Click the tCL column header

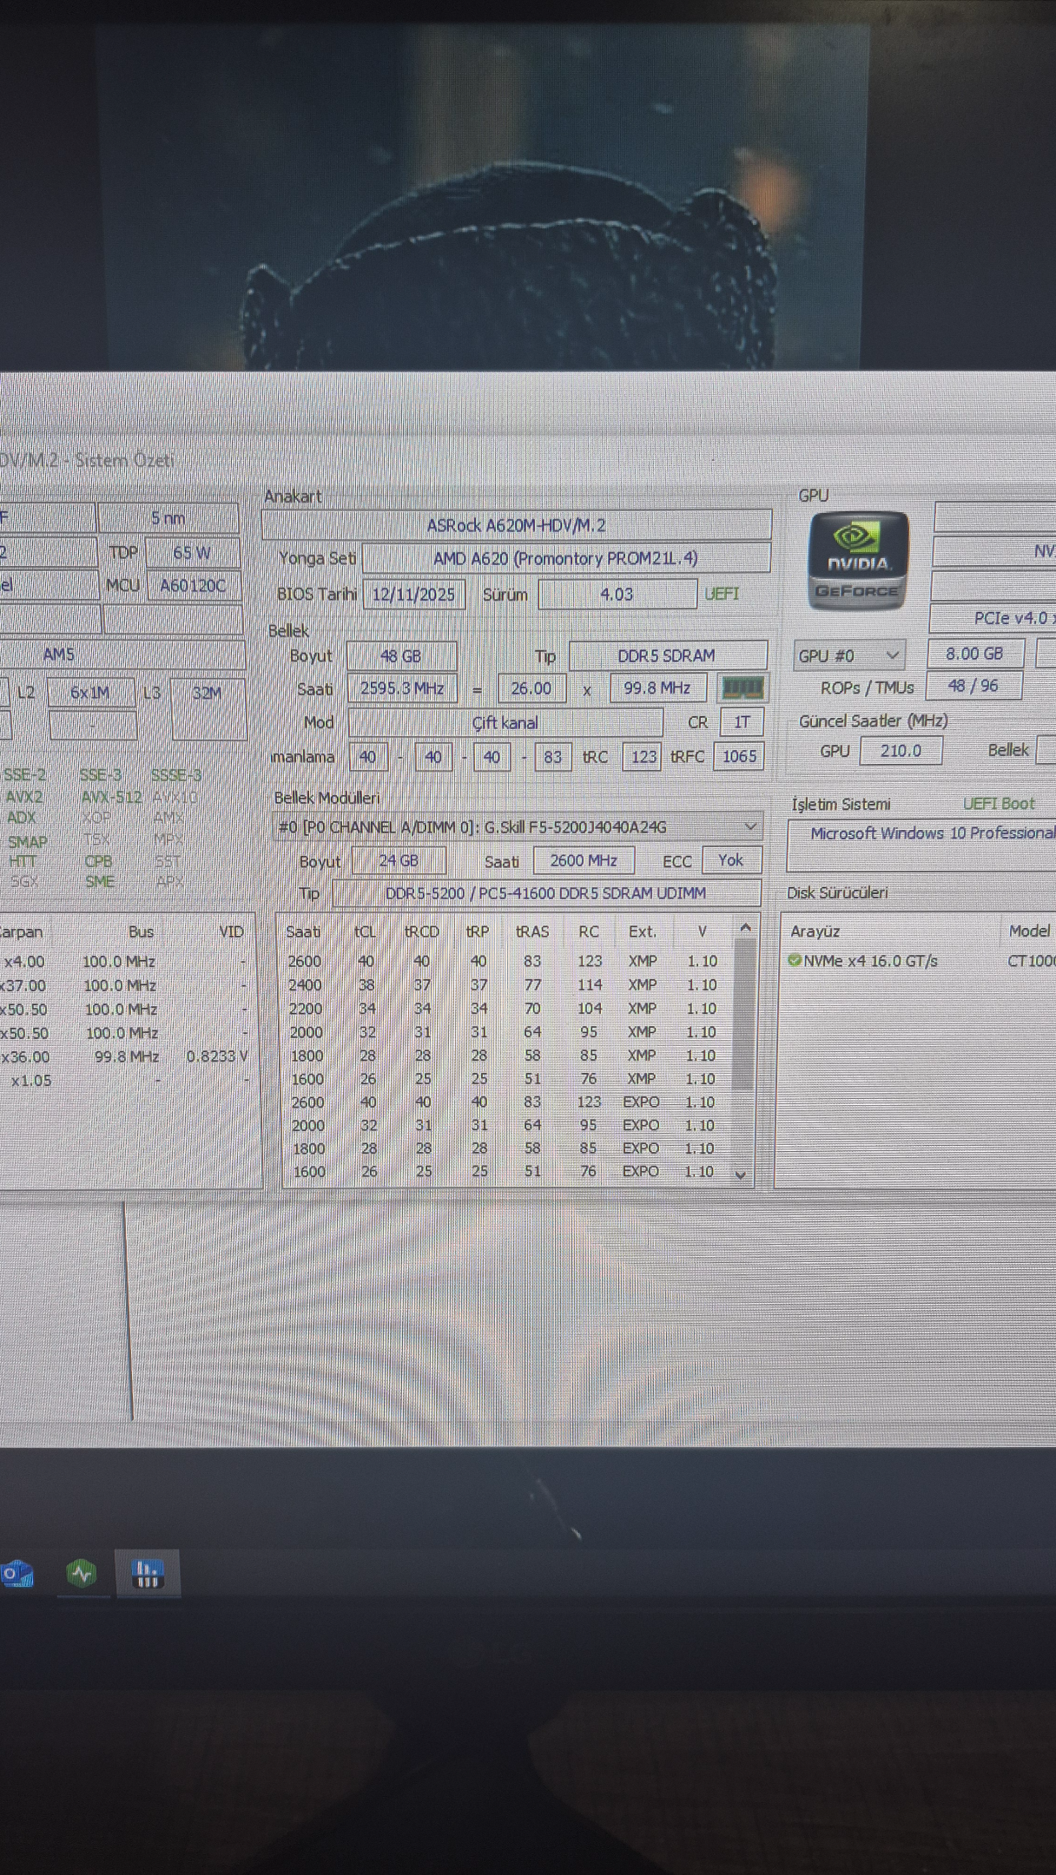(366, 931)
